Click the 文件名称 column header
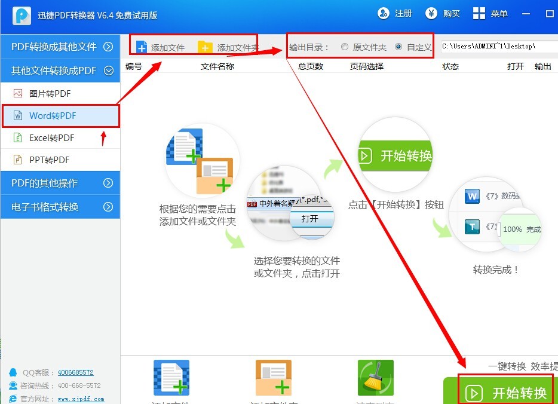The width and height of the screenshot is (558, 404). point(217,66)
